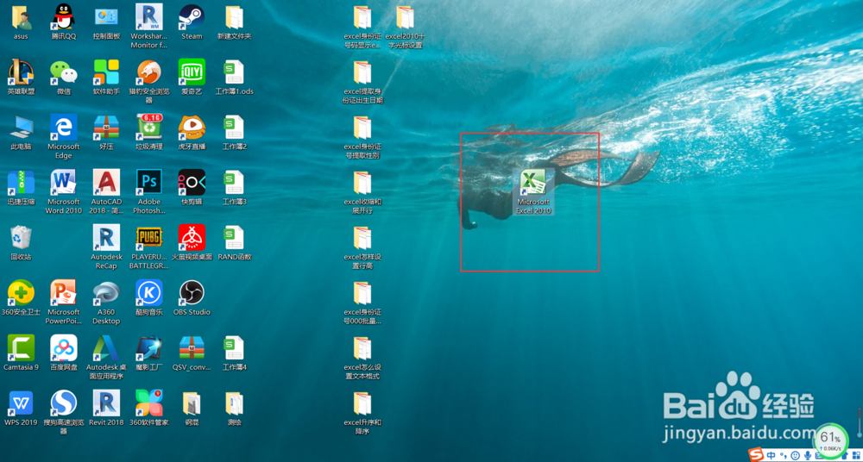Select the 测绘 folder
Image resolution: width=863 pixels, height=462 pixels.
235,408
